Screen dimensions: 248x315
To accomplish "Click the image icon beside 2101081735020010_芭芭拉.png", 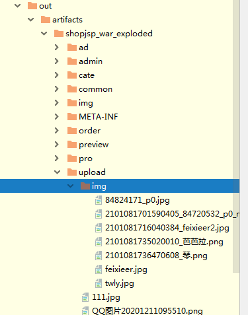I will tap(99, 242).
